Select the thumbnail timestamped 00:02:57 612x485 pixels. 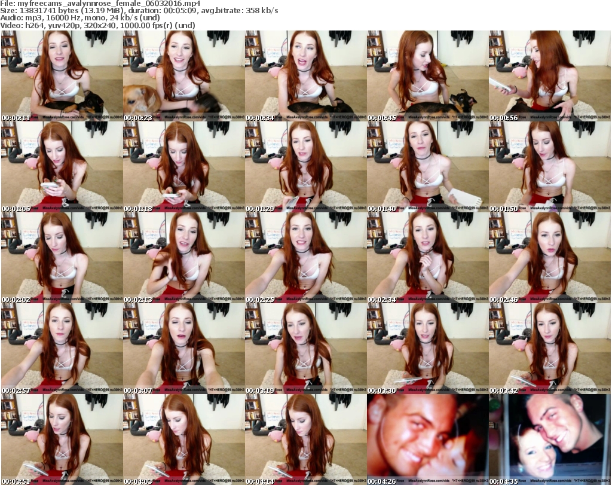(x=62, y=349)
